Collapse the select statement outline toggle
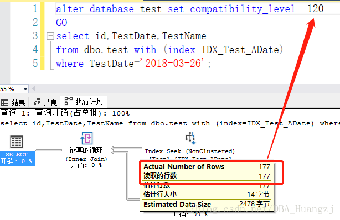Screen dimensions: 340x220 point(50,36)
